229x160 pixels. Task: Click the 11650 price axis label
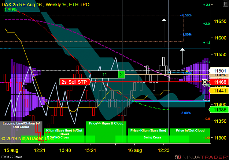[x=220, y=22]
